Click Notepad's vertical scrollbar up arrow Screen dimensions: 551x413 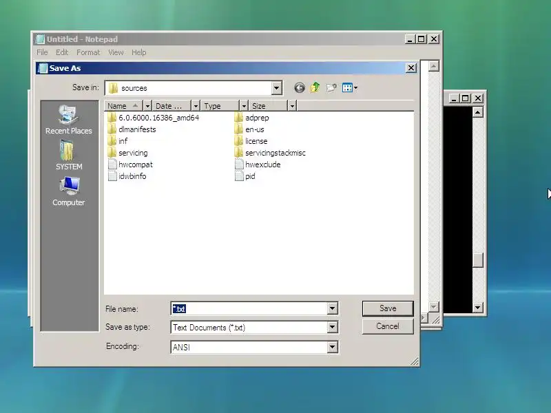pos(434,66)
